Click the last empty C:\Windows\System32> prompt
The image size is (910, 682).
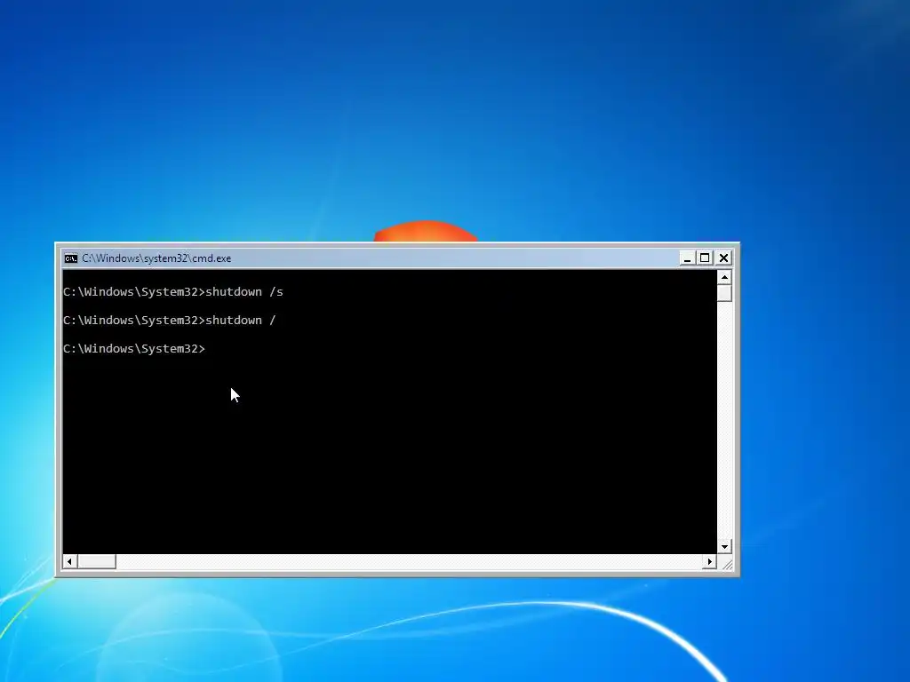[134, 348]
